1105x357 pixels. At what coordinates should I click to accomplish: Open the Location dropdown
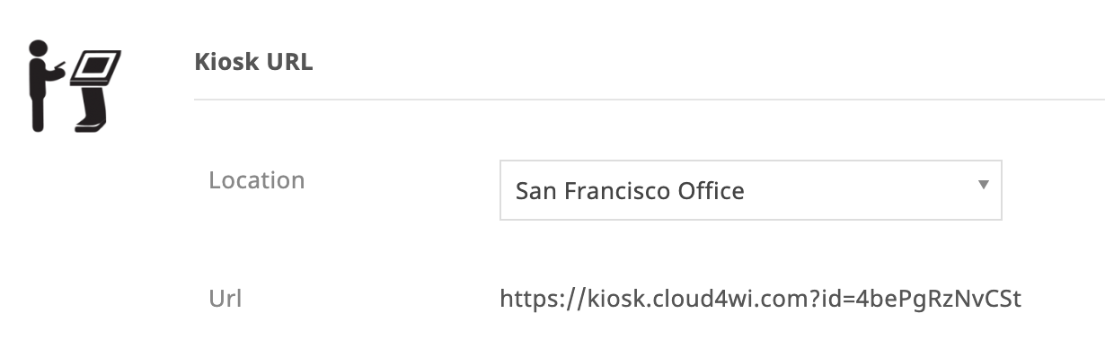point(750,190)
